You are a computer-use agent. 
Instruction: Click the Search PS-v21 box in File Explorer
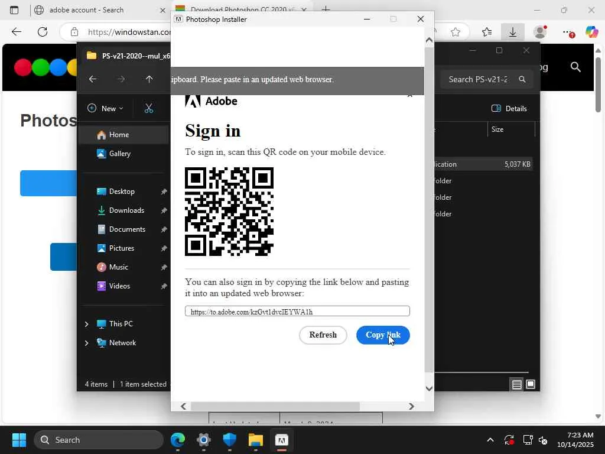487,79
